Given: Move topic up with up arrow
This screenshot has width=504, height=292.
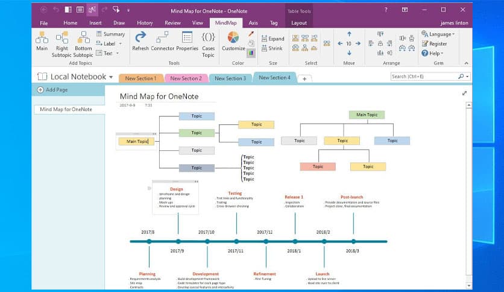Looking at the screenshot, I should pyautogui.click(x=349, y=34).
